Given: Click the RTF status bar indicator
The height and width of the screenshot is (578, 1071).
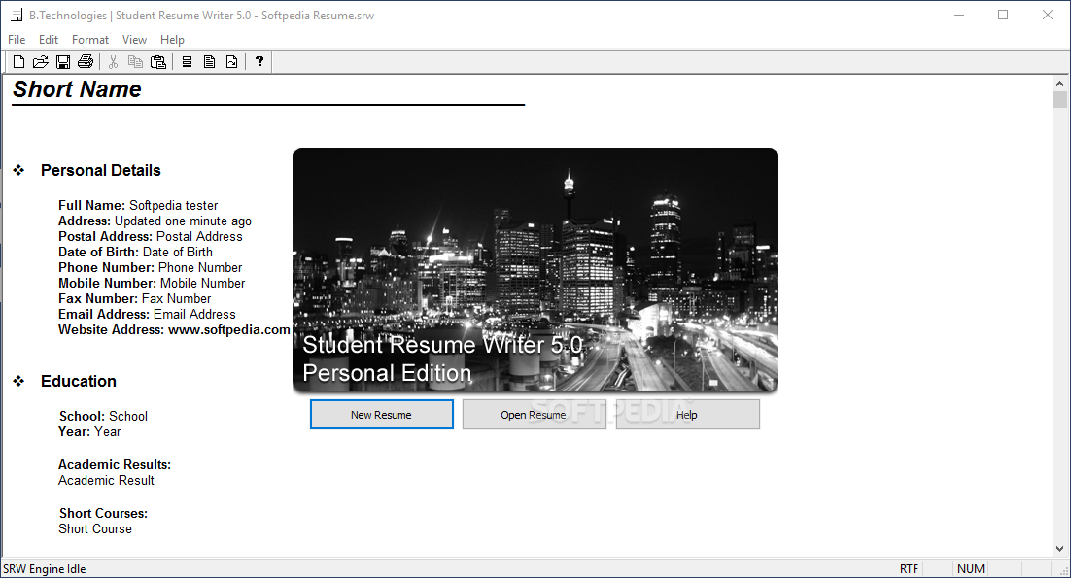Looking at the screenshot, I should [909, 568].
